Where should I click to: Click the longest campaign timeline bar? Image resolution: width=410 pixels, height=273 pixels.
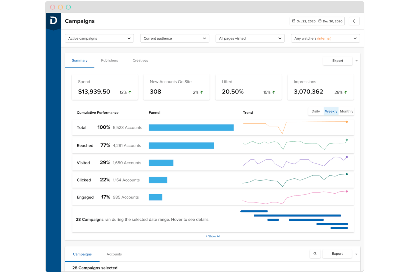point(297,215)
